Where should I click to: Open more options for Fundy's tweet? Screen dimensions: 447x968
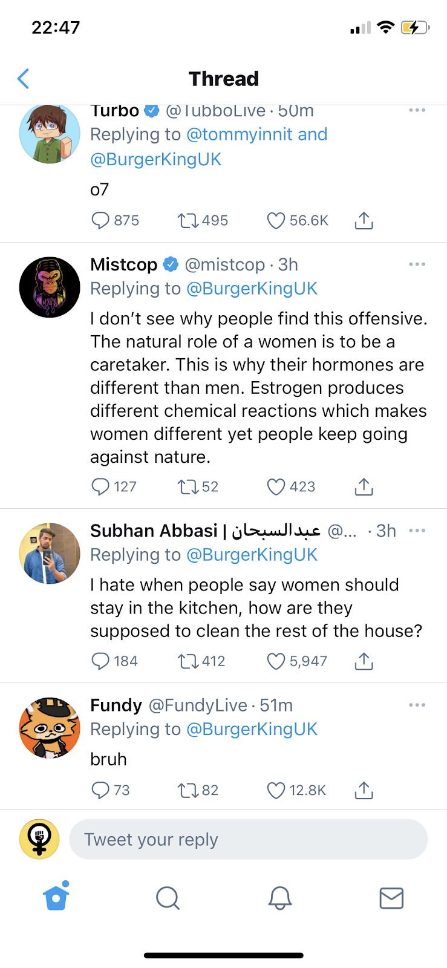click(417, 705)
